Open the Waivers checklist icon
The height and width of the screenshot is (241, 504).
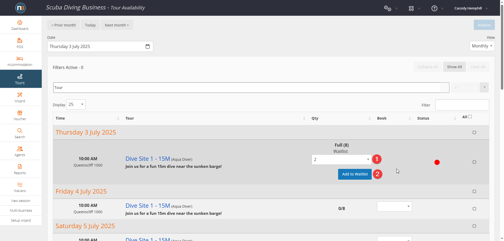pyautogui.click(x=20, y=185)
